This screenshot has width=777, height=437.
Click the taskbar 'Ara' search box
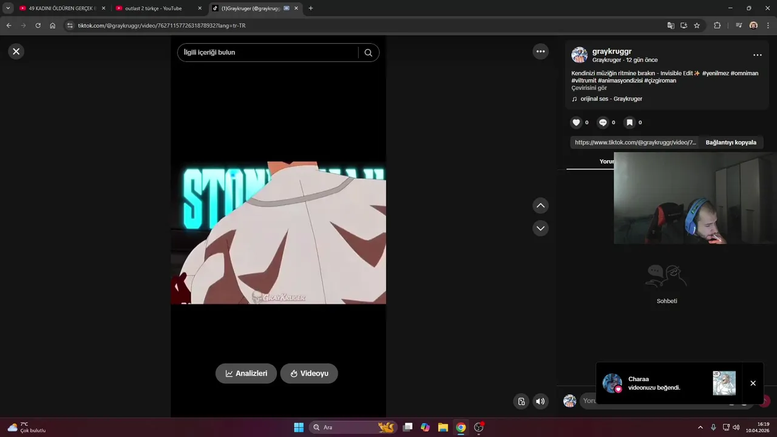coord(355,427)
